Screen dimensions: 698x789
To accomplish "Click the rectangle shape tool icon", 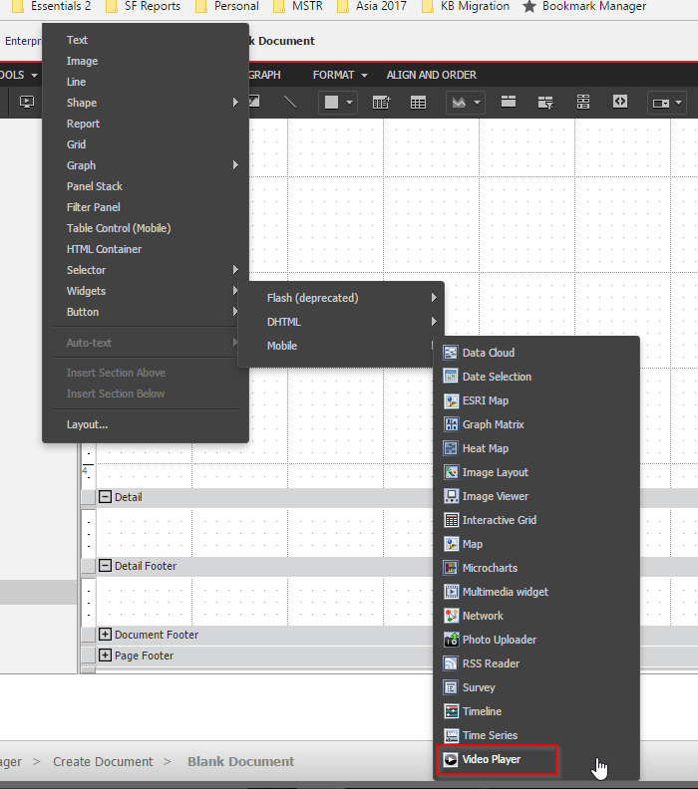I will tap(331, 103).
